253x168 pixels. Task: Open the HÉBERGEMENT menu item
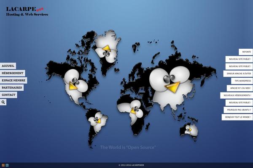point(12,73)
